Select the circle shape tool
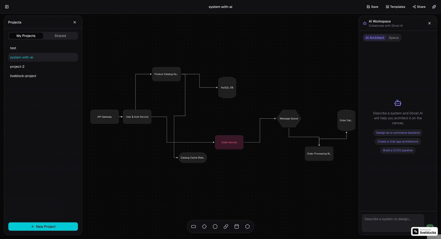Viewport: 441px width, 239px height. tap(215, 227)
